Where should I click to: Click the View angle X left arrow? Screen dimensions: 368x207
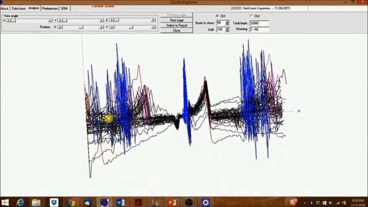(9, 21)
